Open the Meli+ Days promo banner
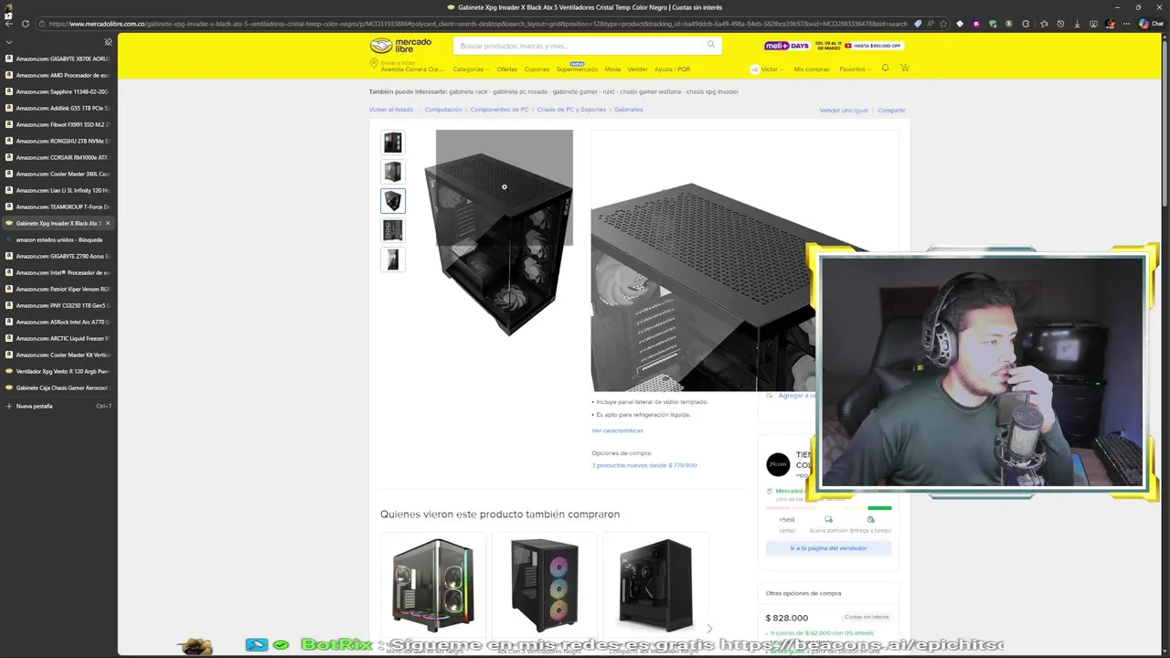The height and width of the screenshot is (658, 1170). pyautogui.click(x=834, y=45)
